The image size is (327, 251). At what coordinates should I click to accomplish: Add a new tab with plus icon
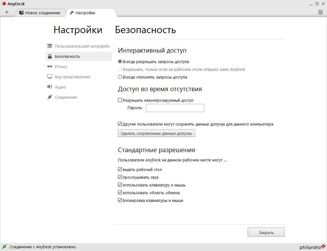tap(7, 12)
